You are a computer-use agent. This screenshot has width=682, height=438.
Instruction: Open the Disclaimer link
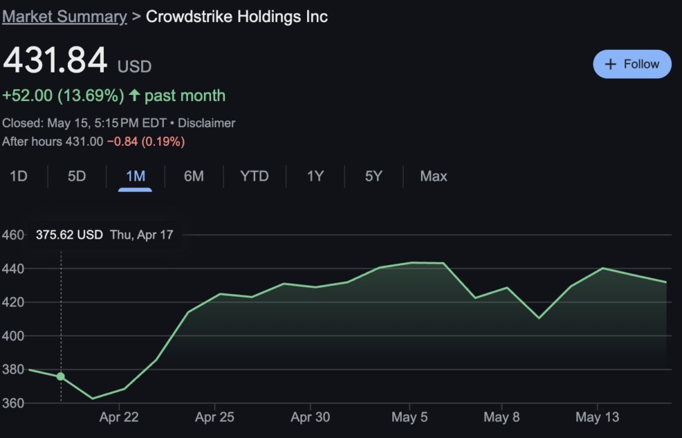[206, 123]
